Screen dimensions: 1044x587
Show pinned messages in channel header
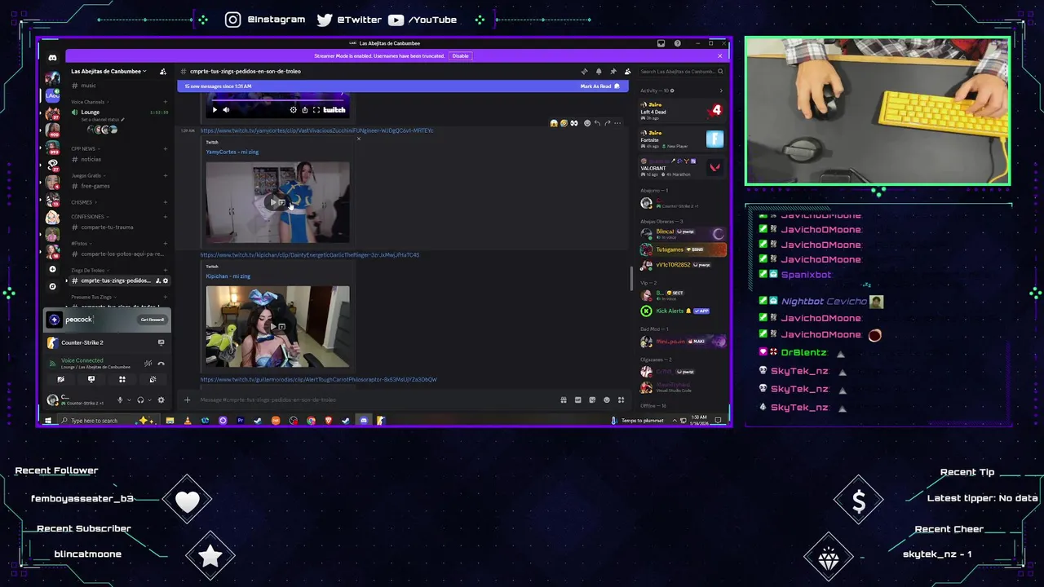pyautogui.click(x=613, y=71)
